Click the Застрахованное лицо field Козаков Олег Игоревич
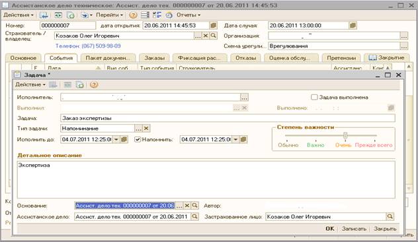Image resolution: width=418 pixels, height=242 pixels. tap(326, 217)
